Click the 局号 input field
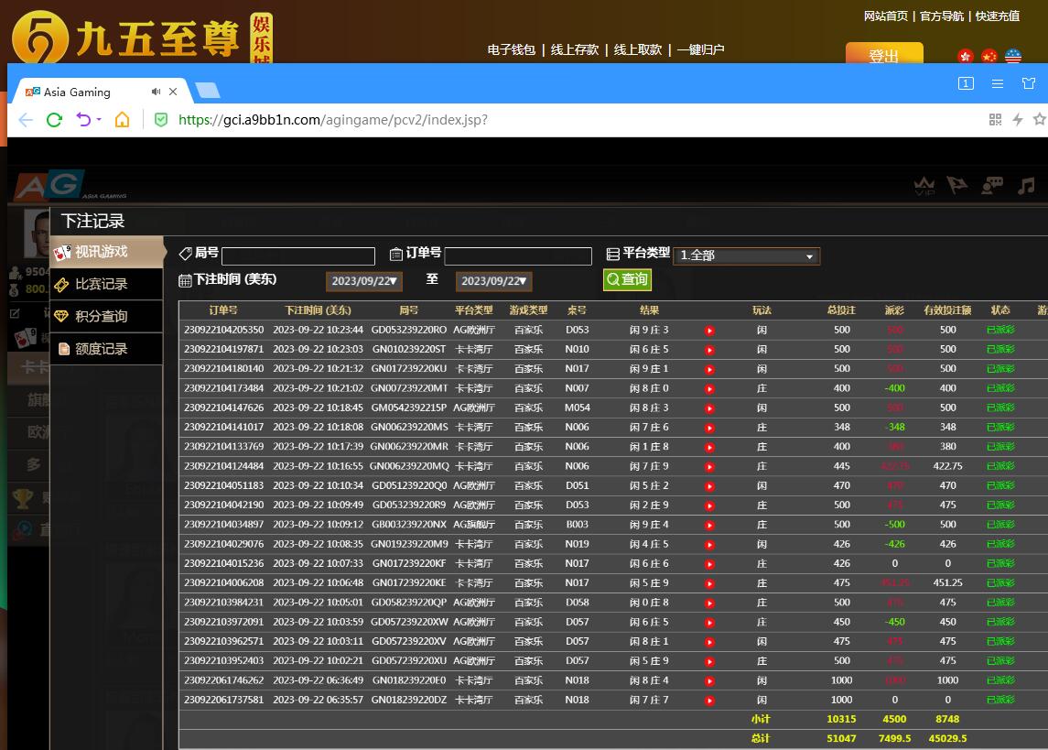Image resolution: width=1048 pixels, height=750 pixels. click(x=298, y=256)
